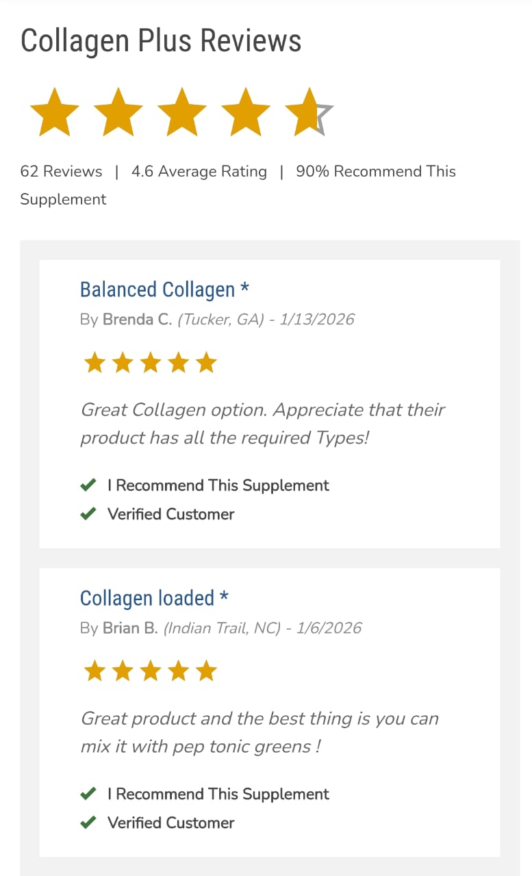The height and width of the screenshot is (876, 532).
Task: Click reviewer name Brian B.
Action: pyautogui.click(x=130, y=628)
